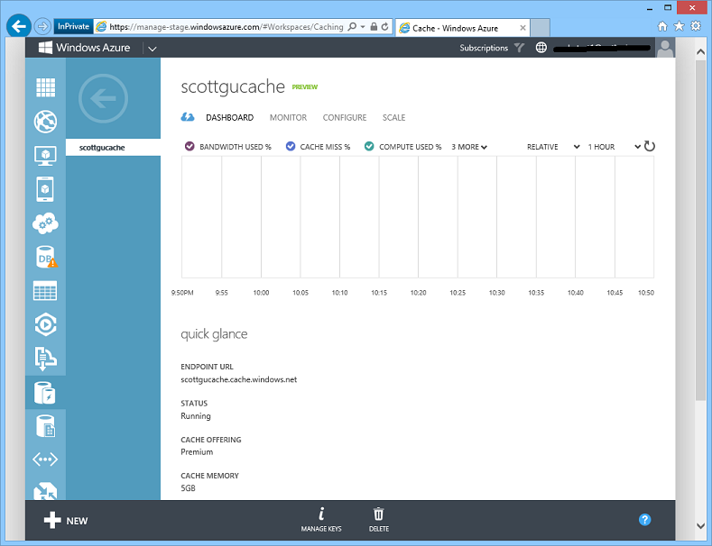Click the quick start cloud icon beside Dashboard
The width and height of the screenshot is (712, 546).
[x=188, y=117]
